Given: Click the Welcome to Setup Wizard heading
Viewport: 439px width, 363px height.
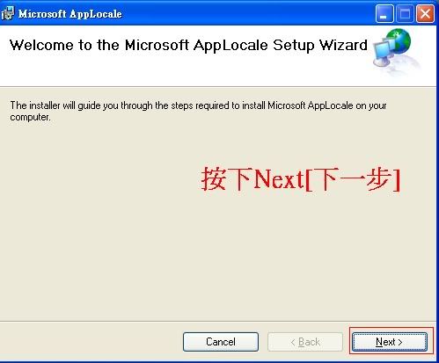Looking at the screenshot, I should tap(188, 45).
